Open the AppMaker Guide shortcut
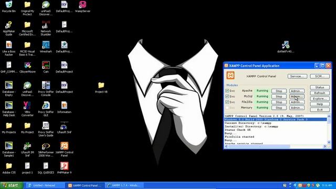336x189 pixels. coord(9,28)
